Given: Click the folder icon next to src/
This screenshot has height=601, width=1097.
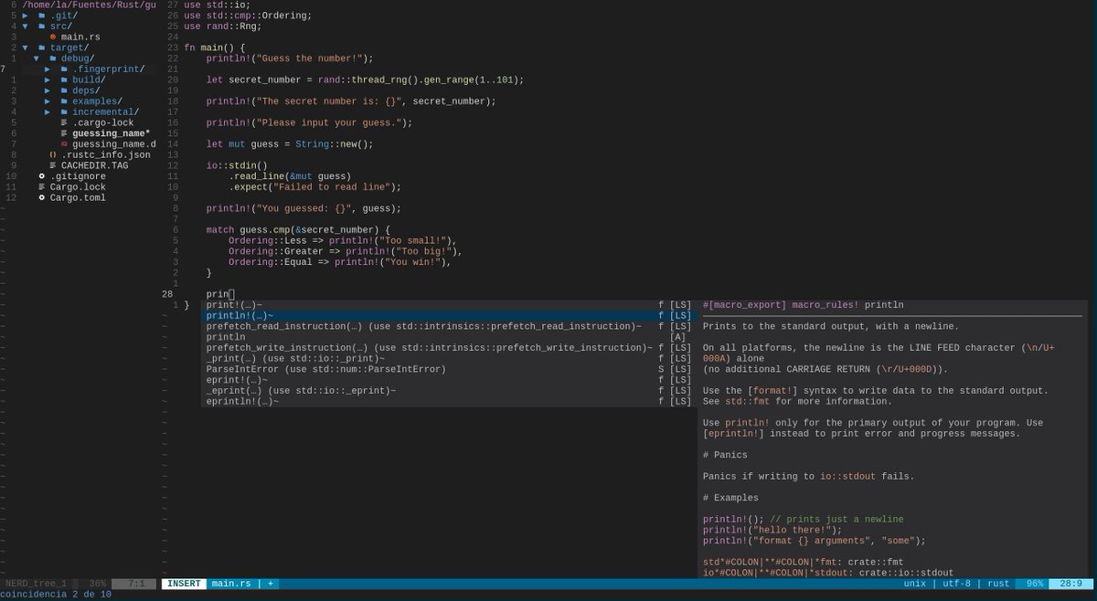Looking at the screenshot, I should pos(41,25).
